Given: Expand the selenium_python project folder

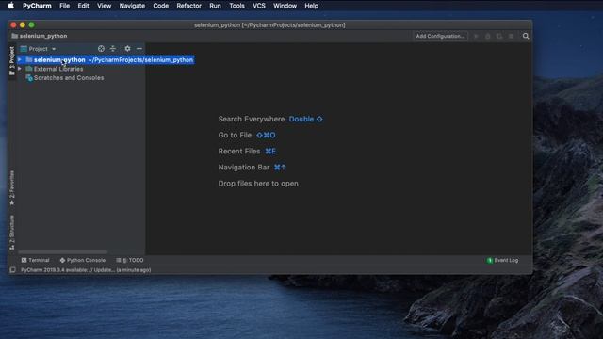Looking at the screenshot, I should pos(20,60).
